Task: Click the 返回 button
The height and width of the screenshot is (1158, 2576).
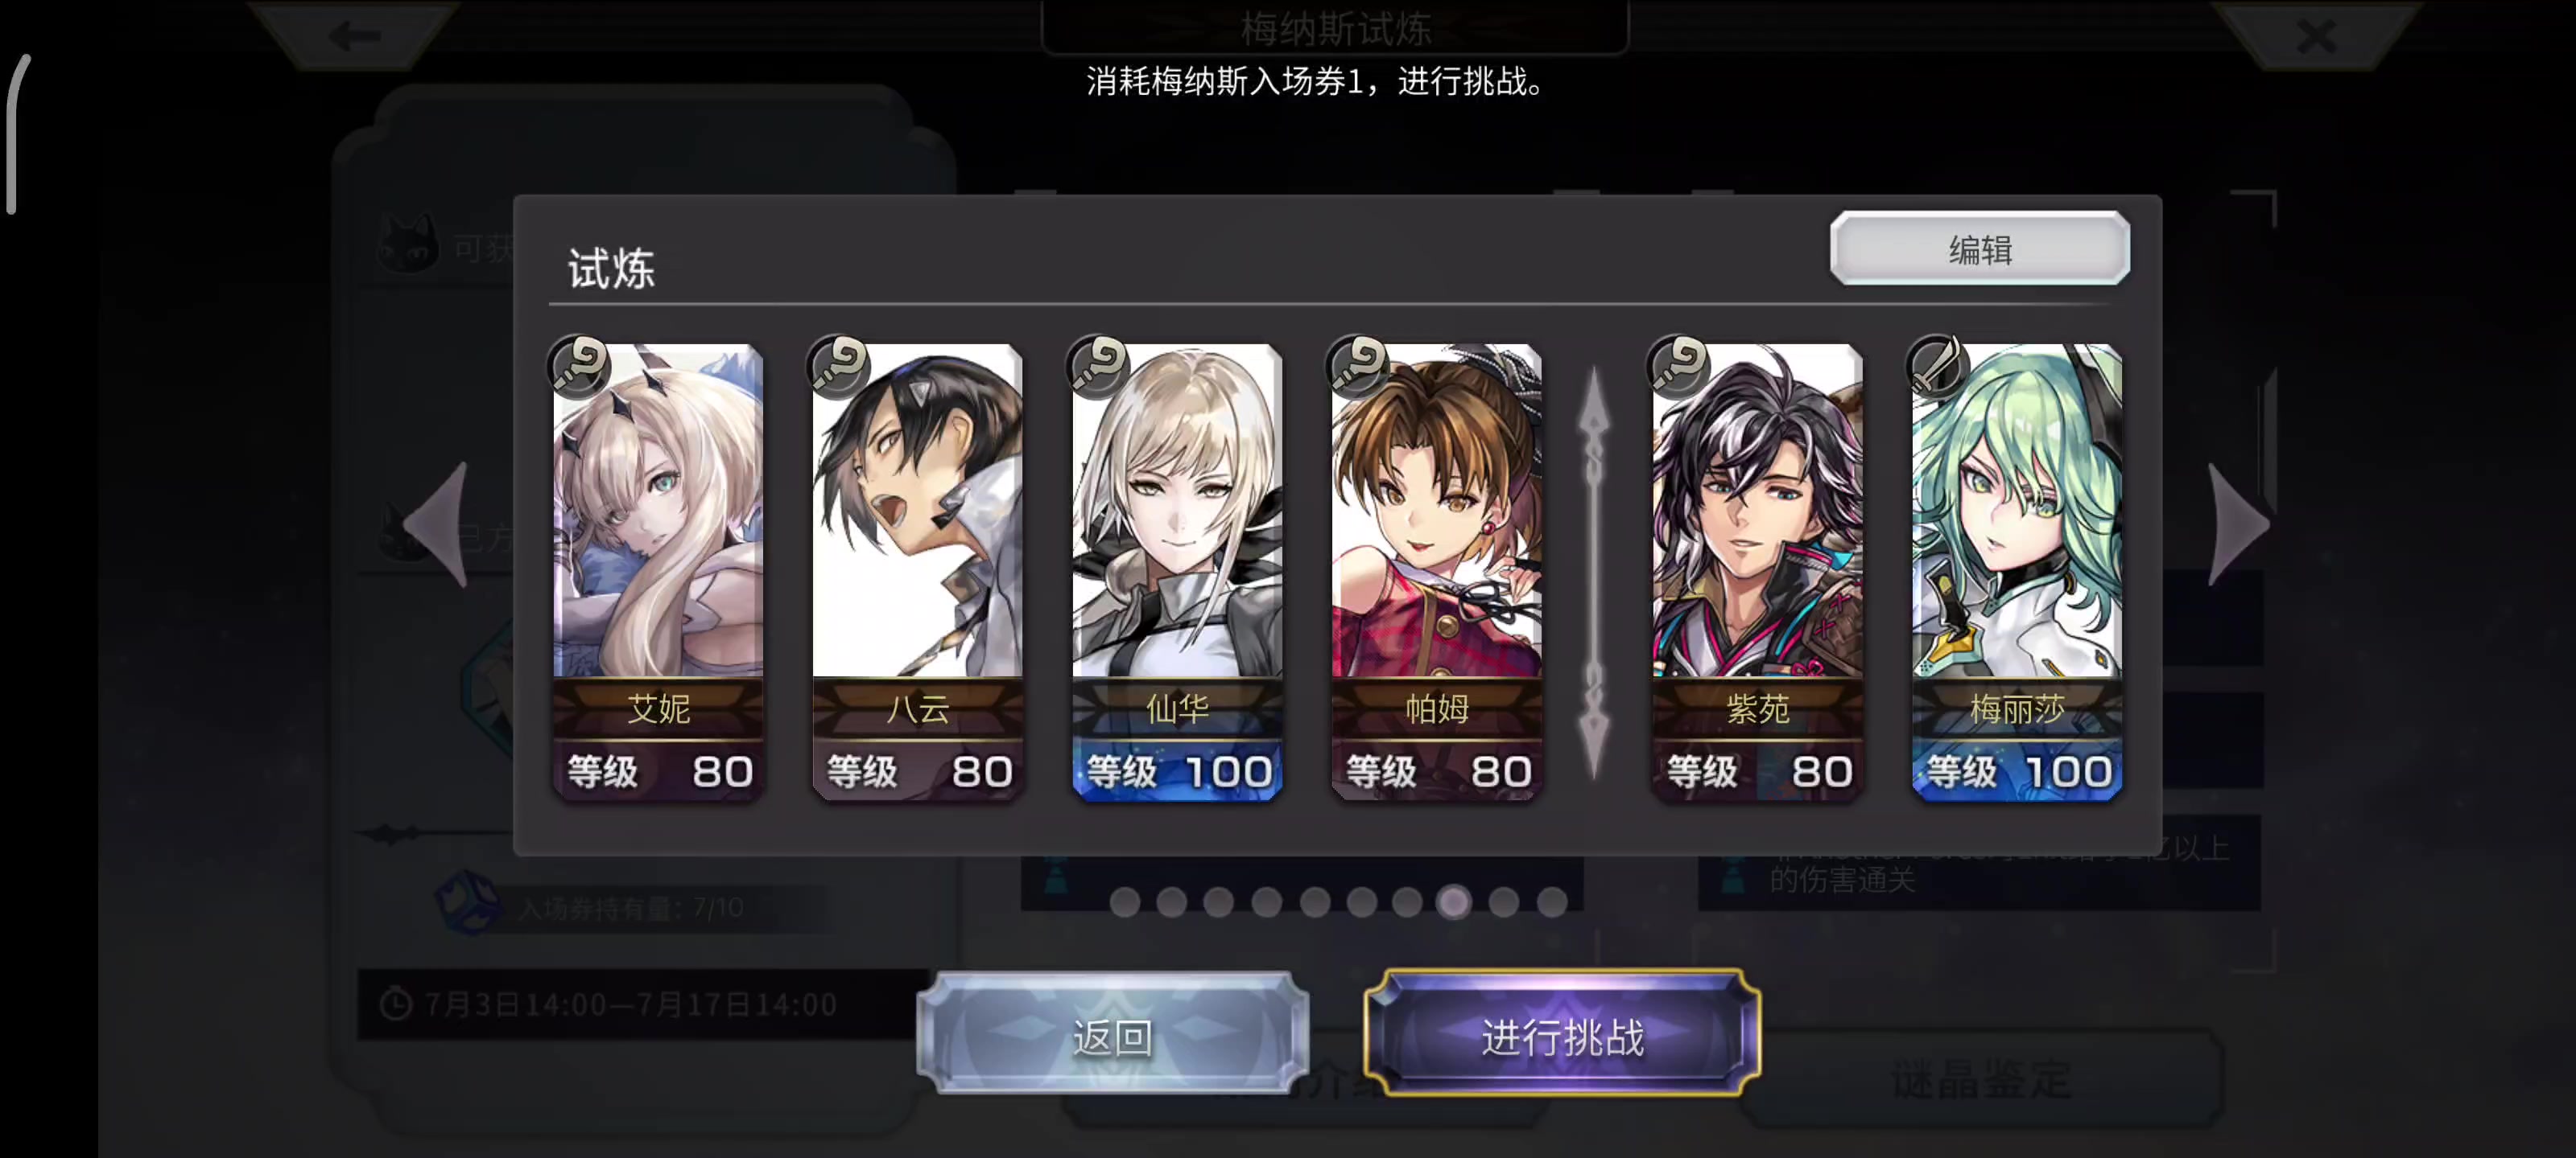Action: click(x=1113, y=1036)
